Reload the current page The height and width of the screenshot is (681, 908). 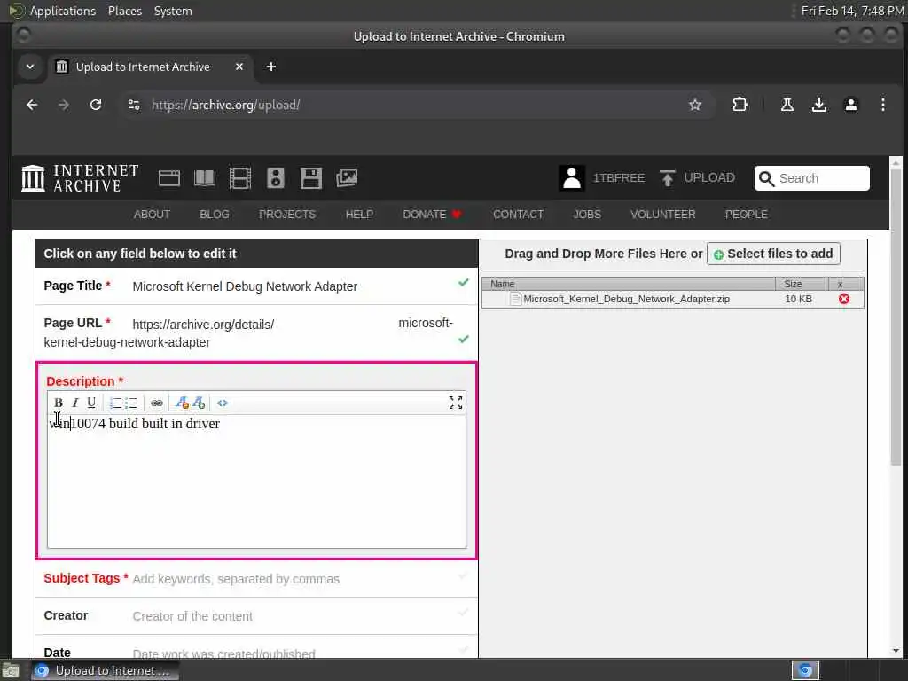click(96, 105)
